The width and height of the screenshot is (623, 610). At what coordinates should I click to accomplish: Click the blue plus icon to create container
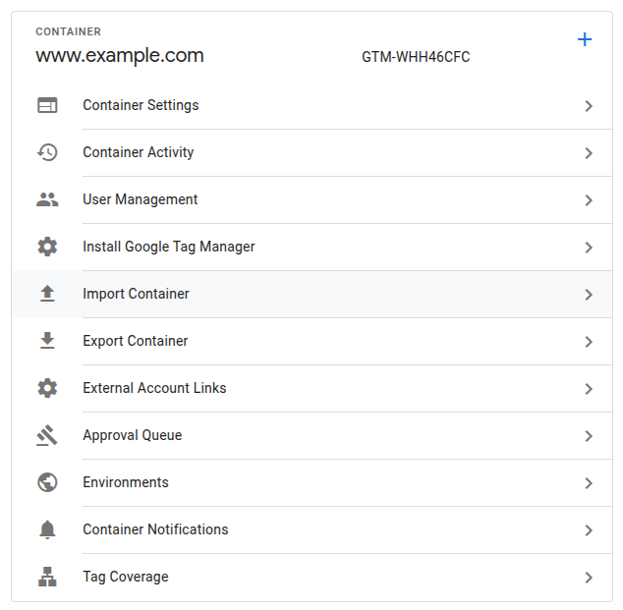point(585,39)
